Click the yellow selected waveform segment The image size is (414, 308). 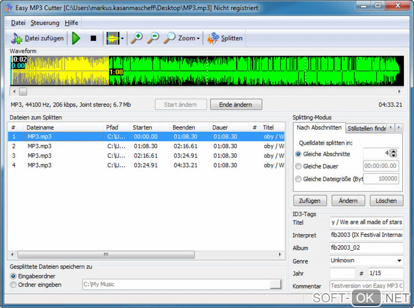pos(60,71)
